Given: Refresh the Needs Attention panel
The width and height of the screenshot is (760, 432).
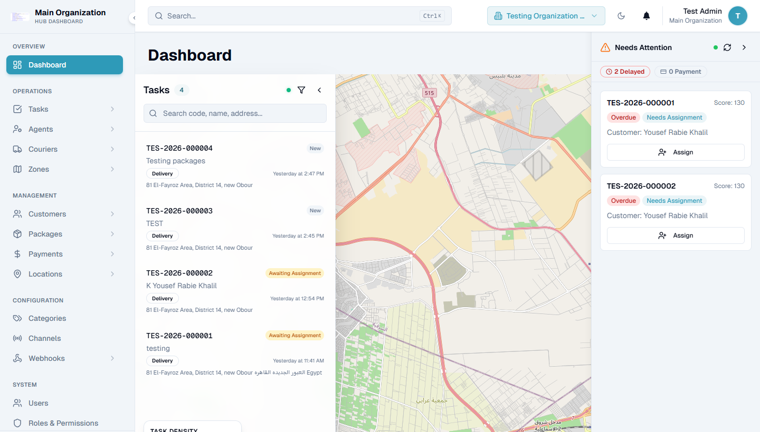Looking at the screenshot, I should [727, 47].
